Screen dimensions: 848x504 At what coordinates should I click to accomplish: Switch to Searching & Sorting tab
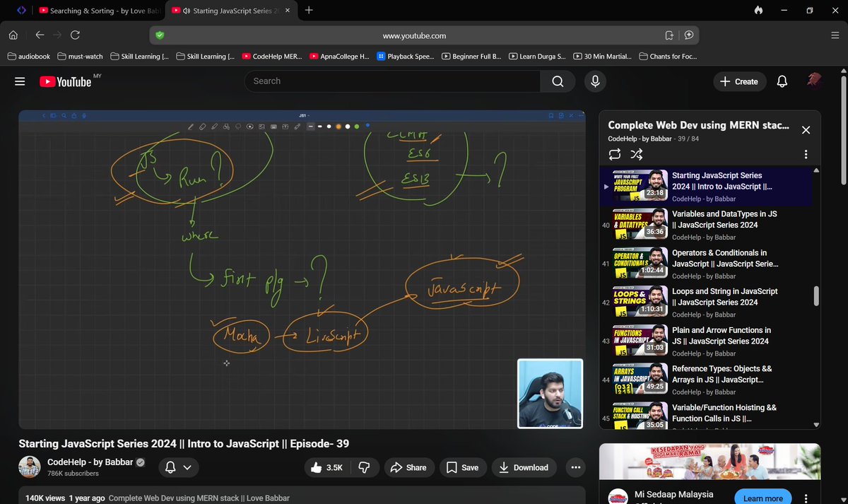[100, 11]
